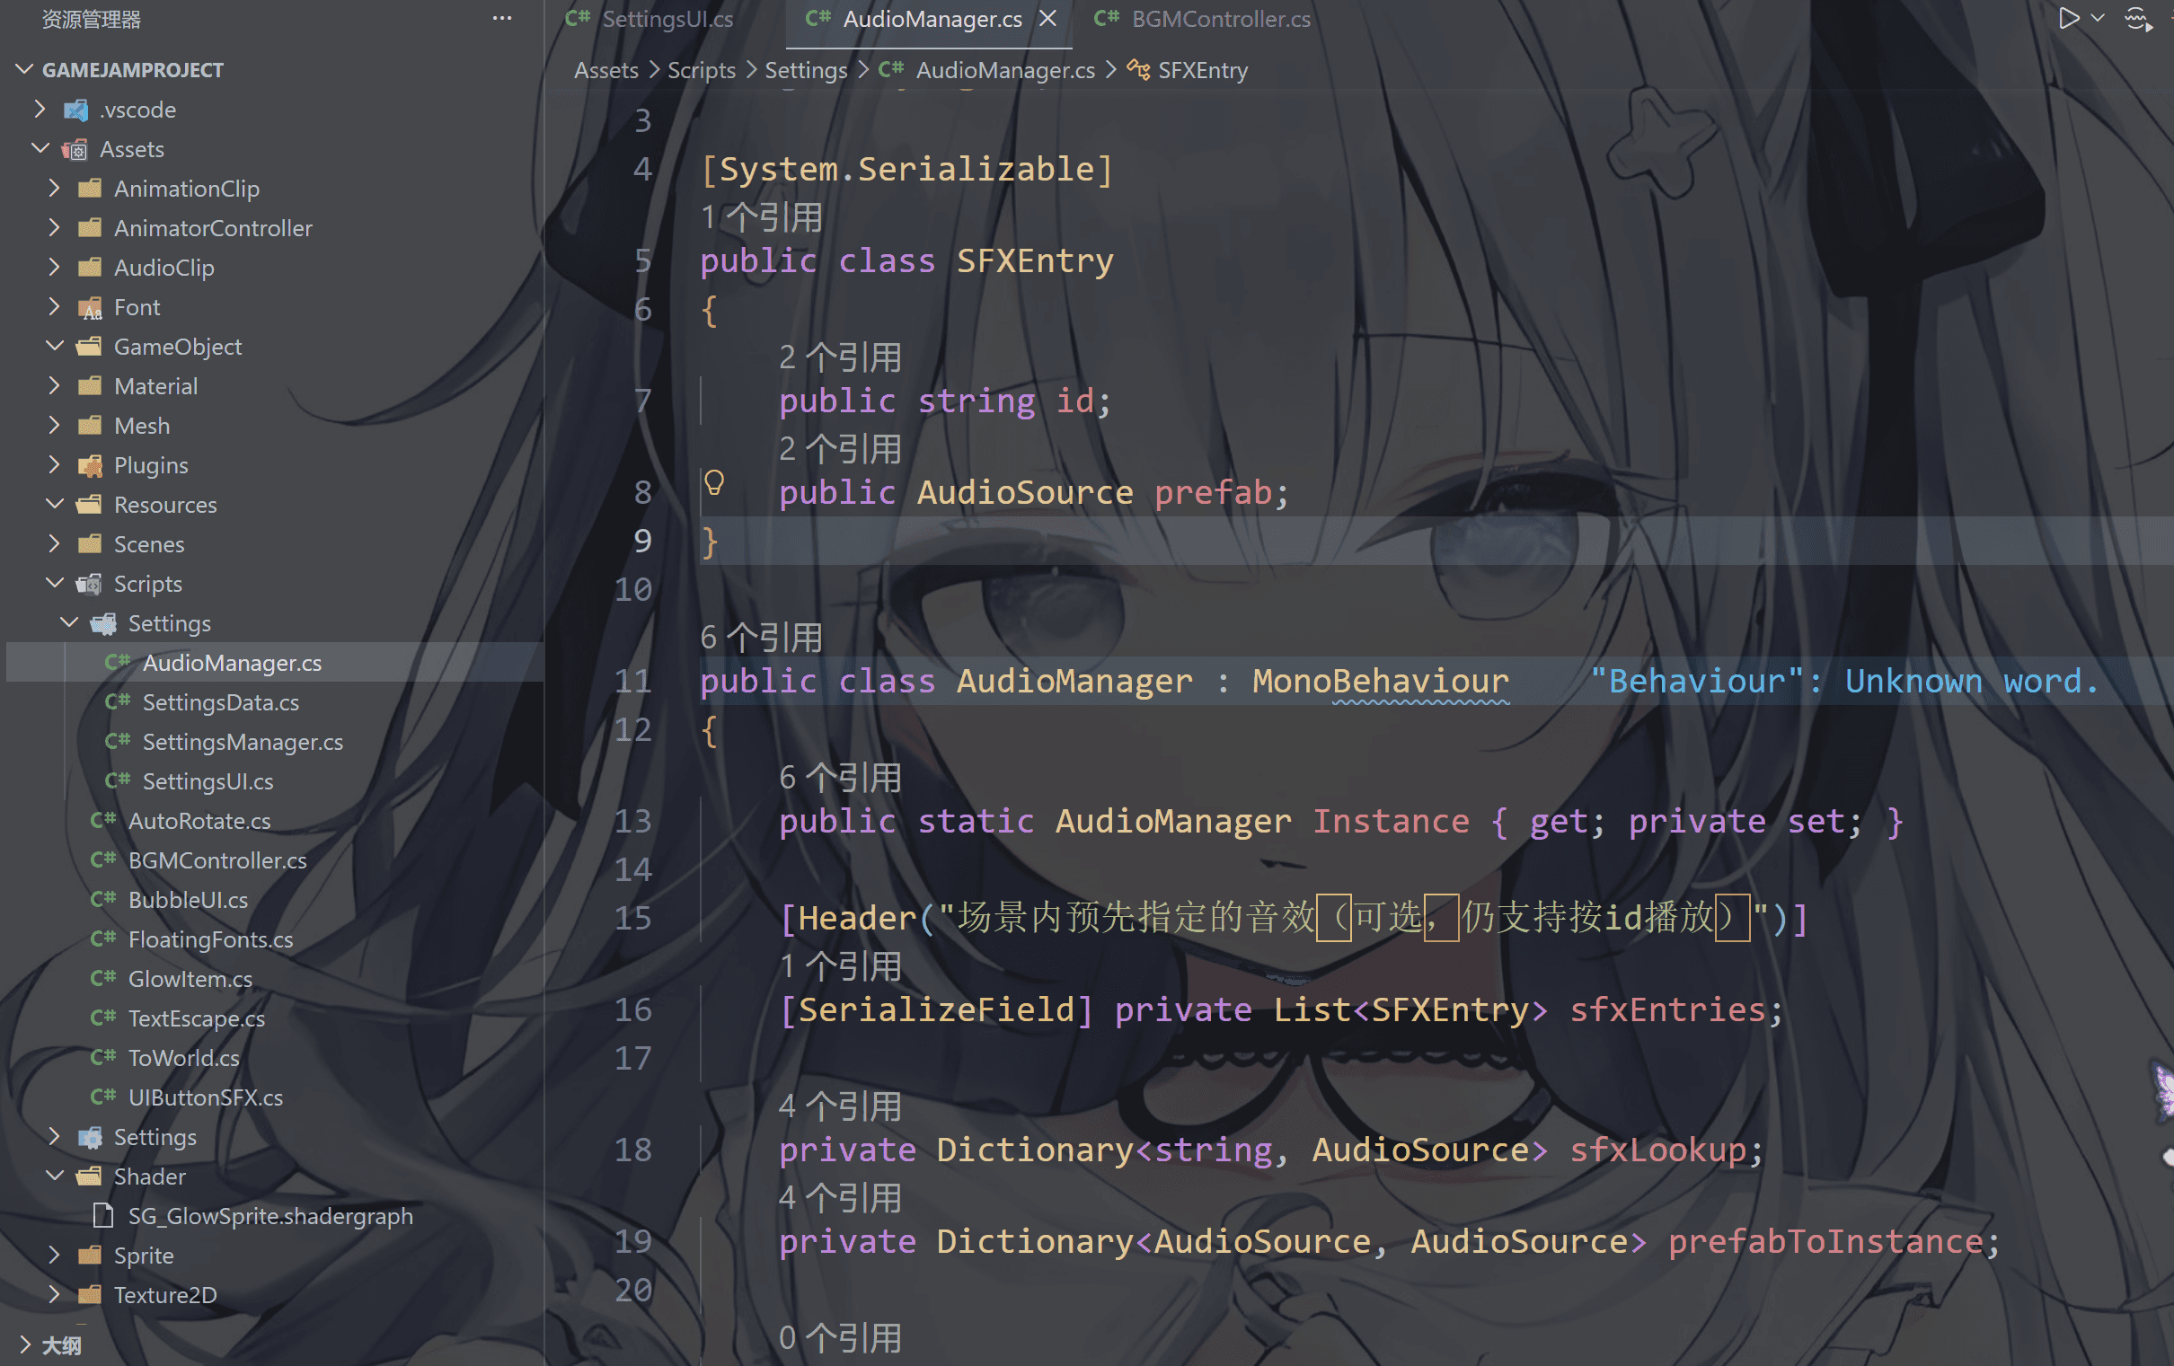Collapse the Settings subfolder under Scripts

tap(68, 623)
